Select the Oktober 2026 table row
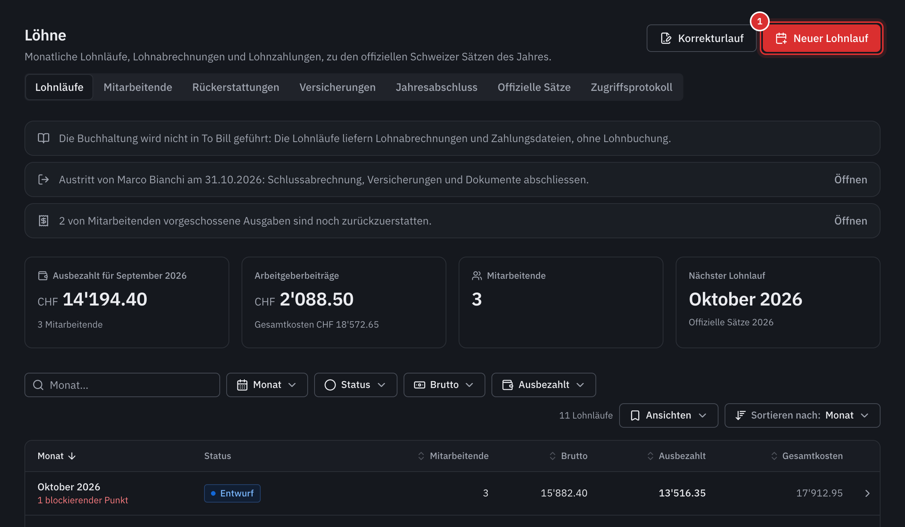 452,493
